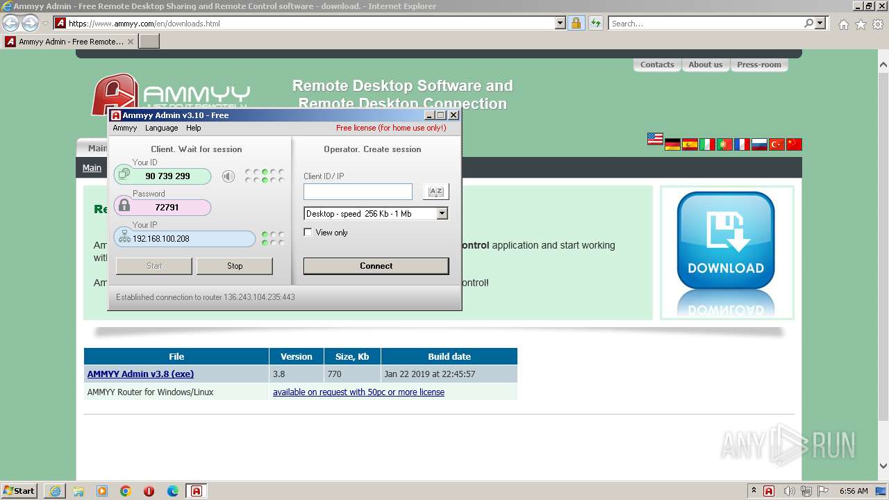
Task: Click available on request license link
Action: 358,392
